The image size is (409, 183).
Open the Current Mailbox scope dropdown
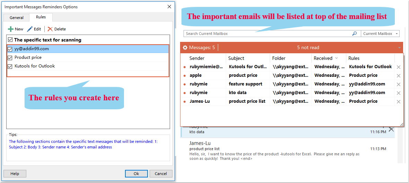point(380,34)
